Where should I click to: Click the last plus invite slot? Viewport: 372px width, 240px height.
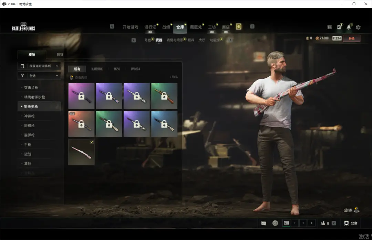point(311,223)
